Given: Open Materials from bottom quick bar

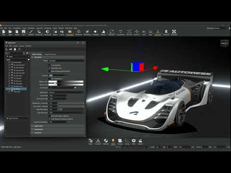Looking at the screenshot, I should tap(106, 142).
